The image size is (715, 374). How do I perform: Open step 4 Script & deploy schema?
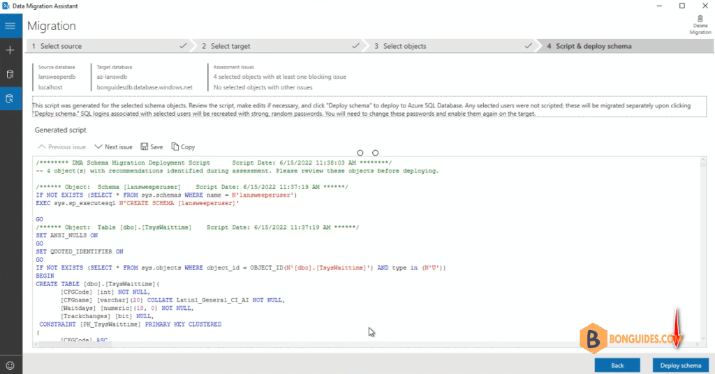click(626, 46)
